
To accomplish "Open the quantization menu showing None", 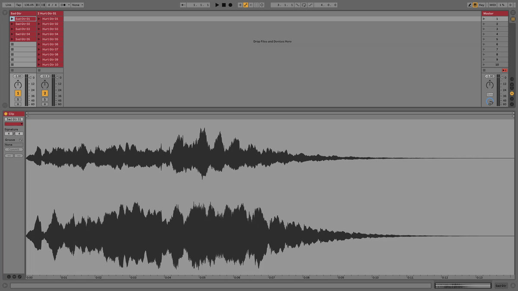I will click(77, 5).
